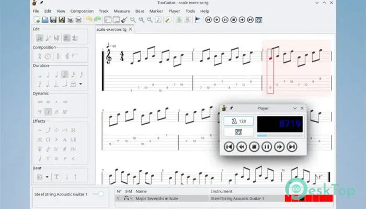Apply the dead note X effect
The width and height of the screenshot is (366, 209).
[73, 130]
